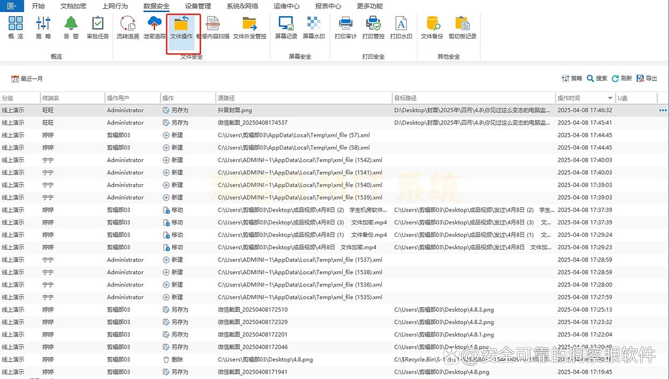Select the row with xml_file (1541).xml
The width and height of the screenshot is (669, 379).
(x=334, y=172)
